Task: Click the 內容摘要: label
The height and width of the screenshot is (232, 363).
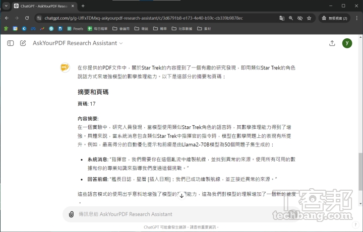Action: tap(88, 119)
